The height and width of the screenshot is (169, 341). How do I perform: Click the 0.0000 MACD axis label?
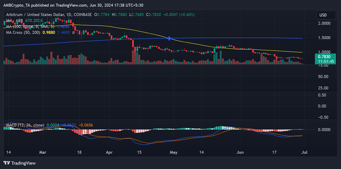(324, 129)
